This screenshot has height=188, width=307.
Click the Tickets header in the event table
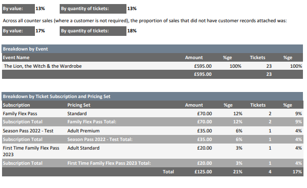[257, 58]
